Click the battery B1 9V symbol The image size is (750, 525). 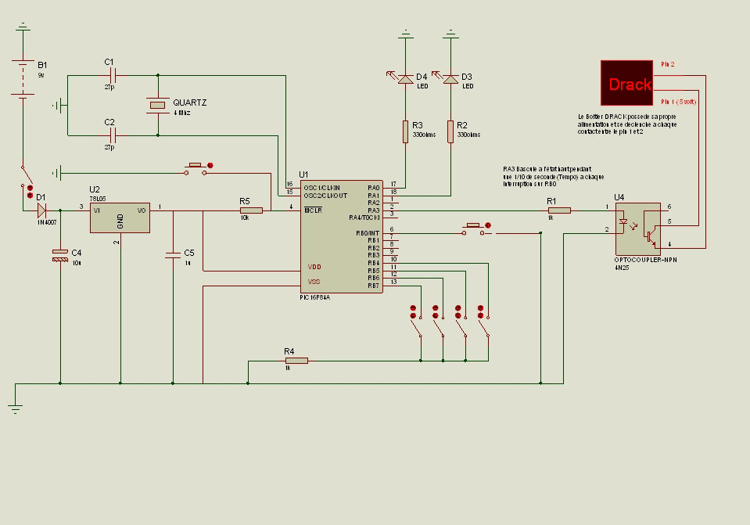(x=23, y=79)
